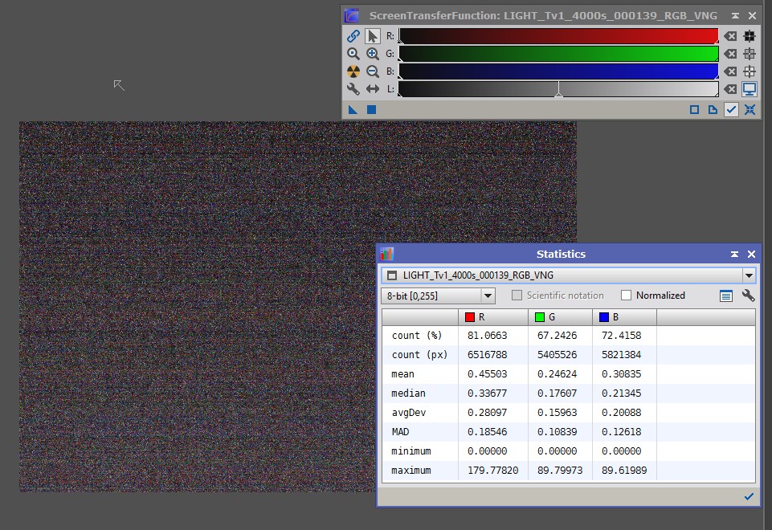Click the highlights marker on R slider
This screenshot has width=772, height=530.
tap(717, 41)
